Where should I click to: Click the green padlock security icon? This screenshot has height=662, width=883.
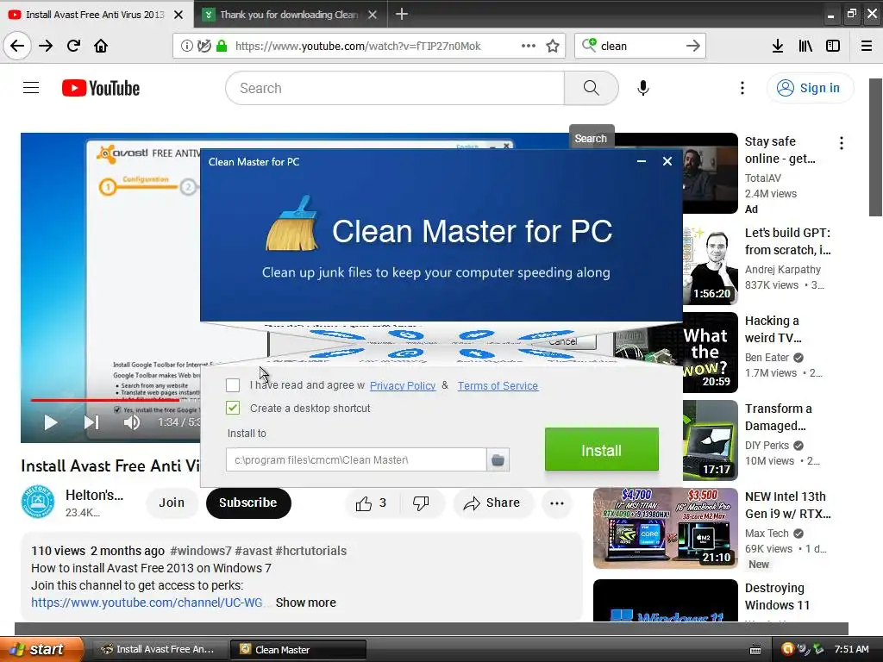click(x=222, y=46)
